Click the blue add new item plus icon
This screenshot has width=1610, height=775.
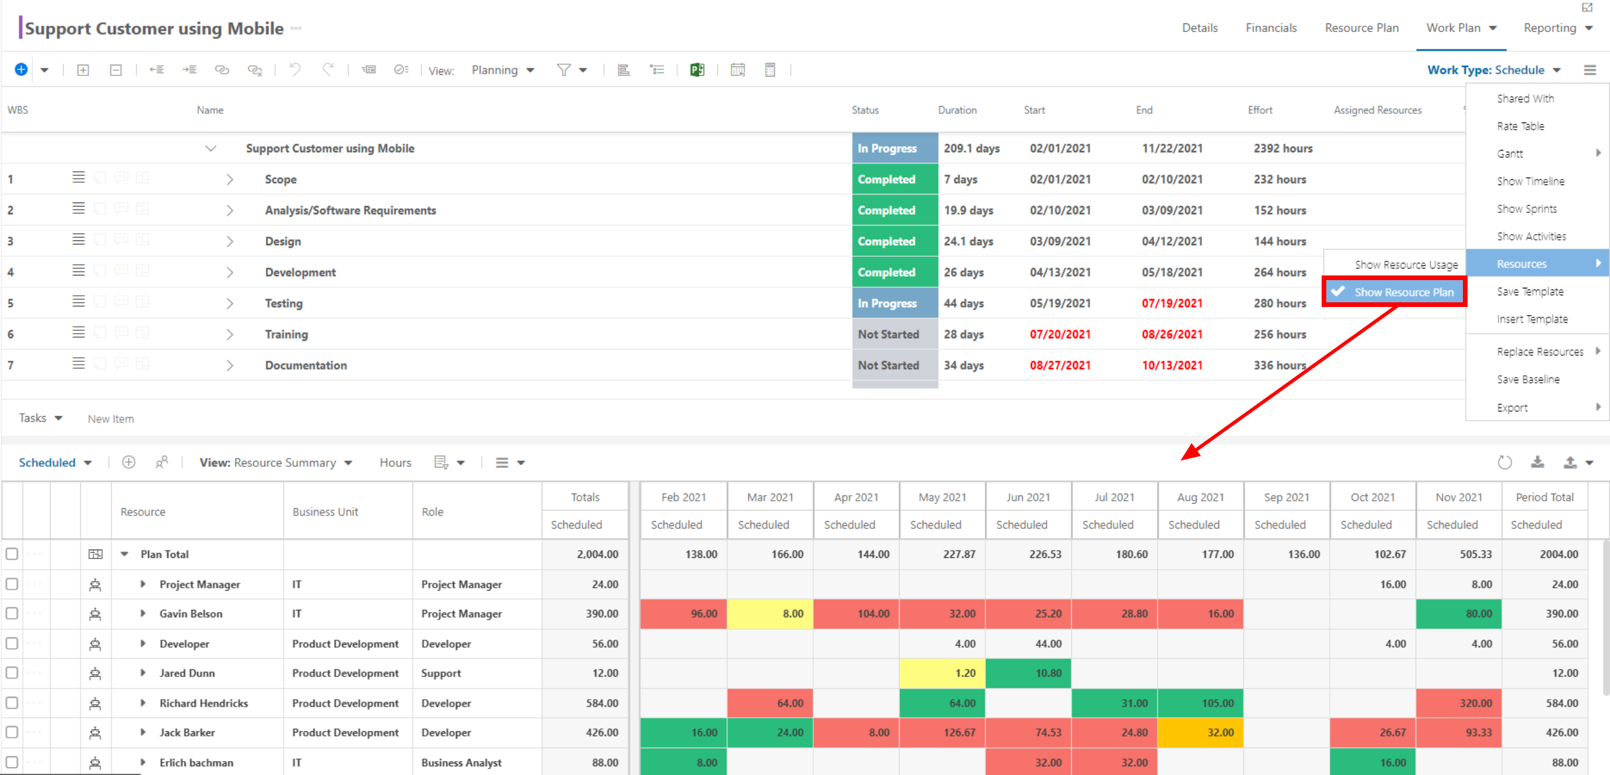click(21, 69)
